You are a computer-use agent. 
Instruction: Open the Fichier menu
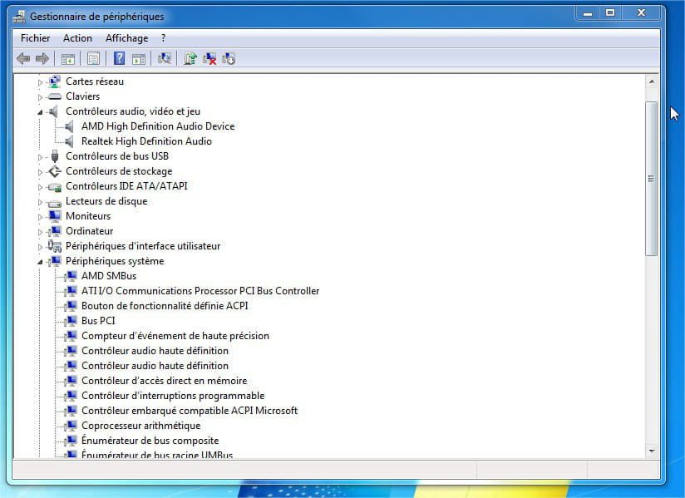[35, 38]
